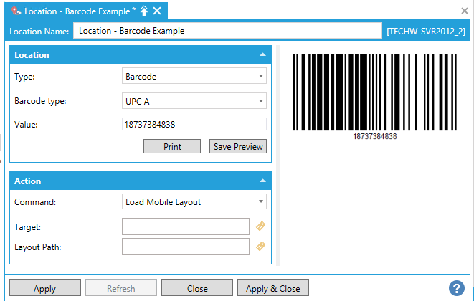The image size is (474, 301).
Task: Collapse the Action section
Action: click(x=262, y=181)
